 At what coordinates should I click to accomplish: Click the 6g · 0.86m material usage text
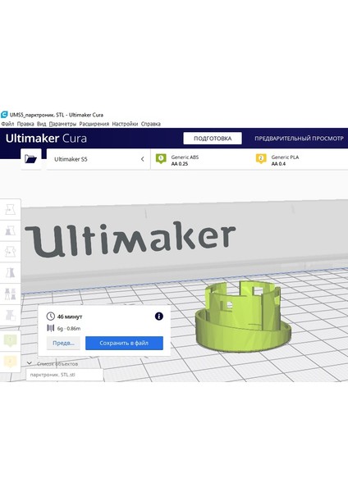[69, 329]
